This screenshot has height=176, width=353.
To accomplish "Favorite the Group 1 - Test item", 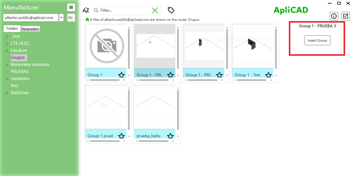I will [x=268, y=75].
